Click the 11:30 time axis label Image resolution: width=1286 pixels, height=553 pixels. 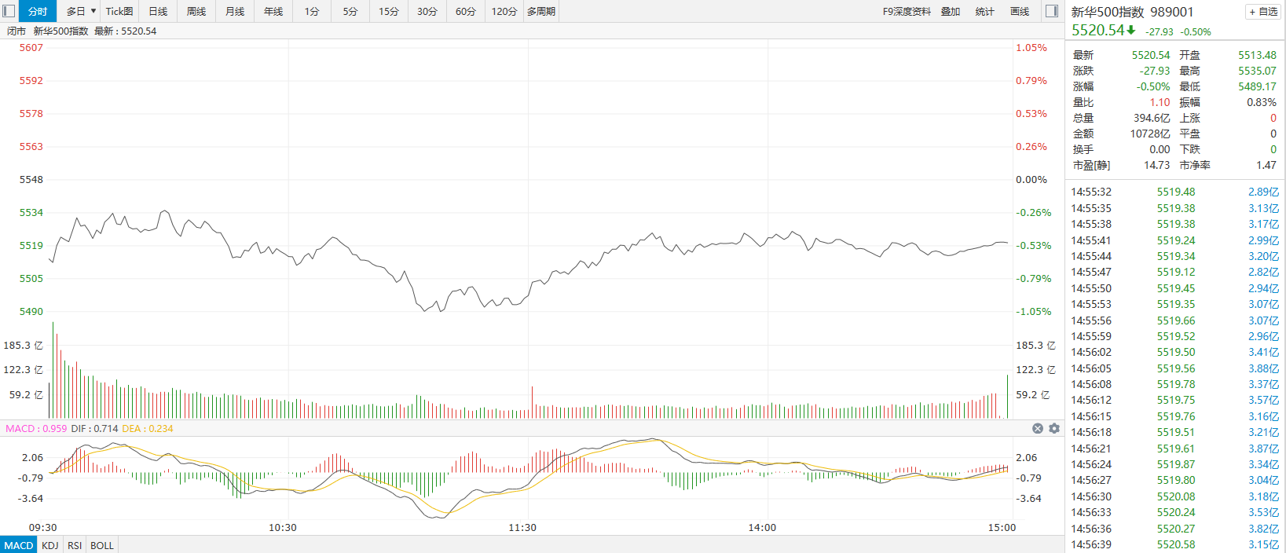point(522,527)
